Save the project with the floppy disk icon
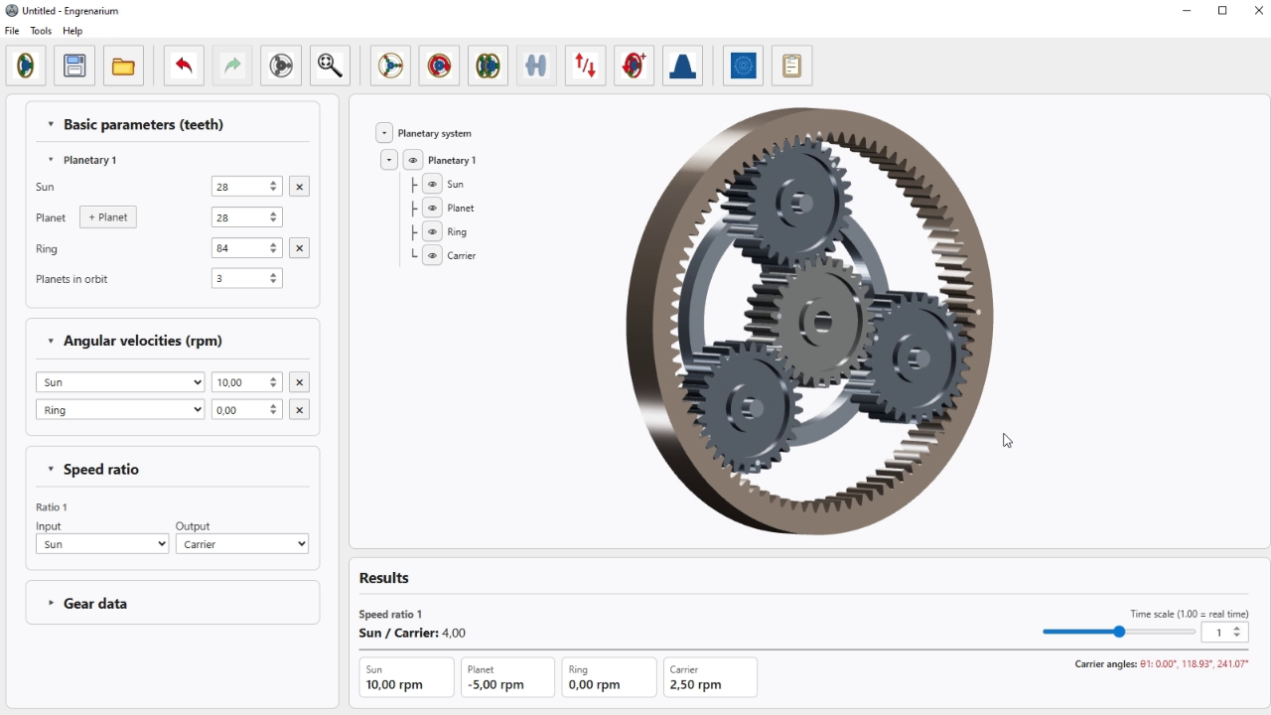This screenshot has width=1271, height=715. tap(74, 66)
